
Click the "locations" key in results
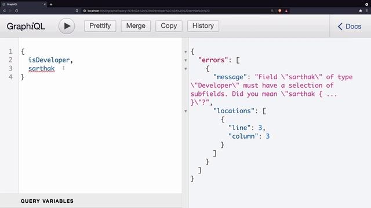point(234,111)
